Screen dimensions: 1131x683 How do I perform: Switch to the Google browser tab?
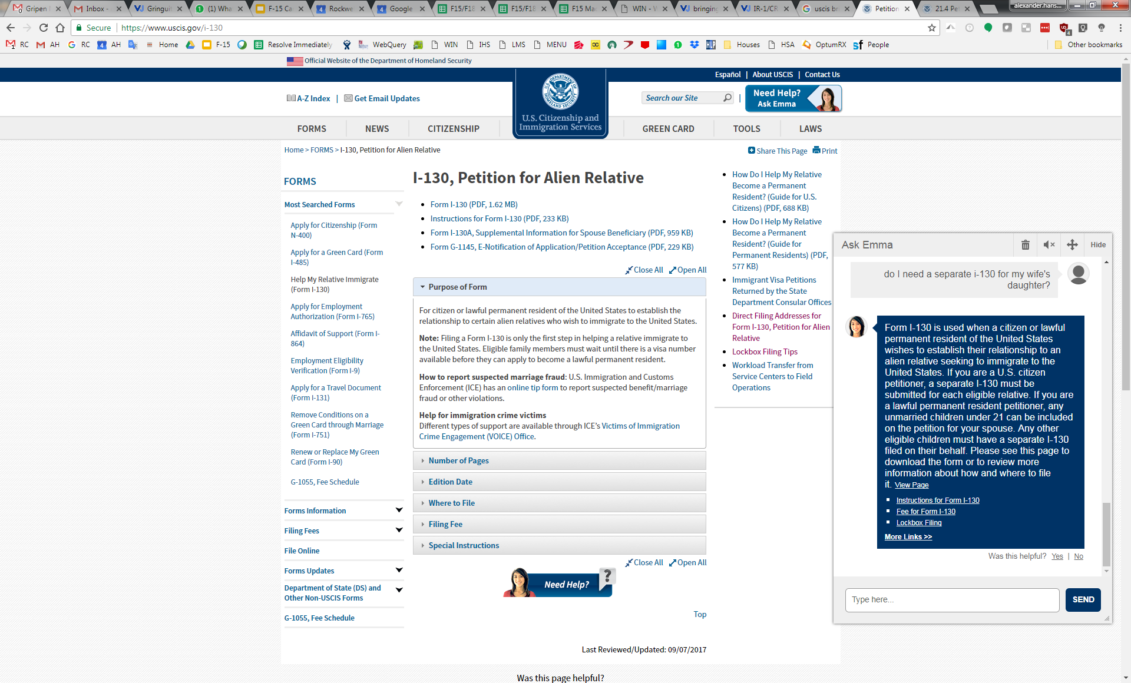pos(401,8)
